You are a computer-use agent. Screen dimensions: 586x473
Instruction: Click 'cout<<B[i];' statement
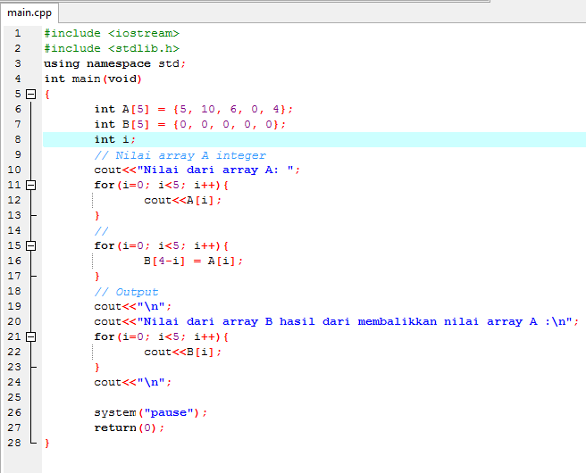[x=183, y=352]
